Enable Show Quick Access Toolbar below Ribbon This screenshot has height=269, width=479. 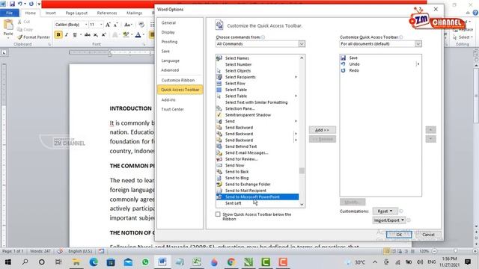pyautogui.click(x=218, y=214)
